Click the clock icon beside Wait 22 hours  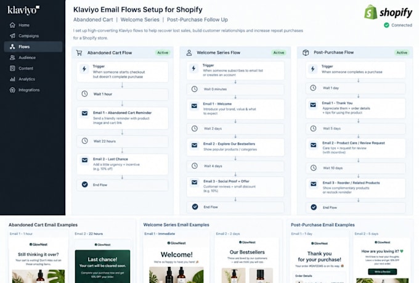[x=84, y=141]
